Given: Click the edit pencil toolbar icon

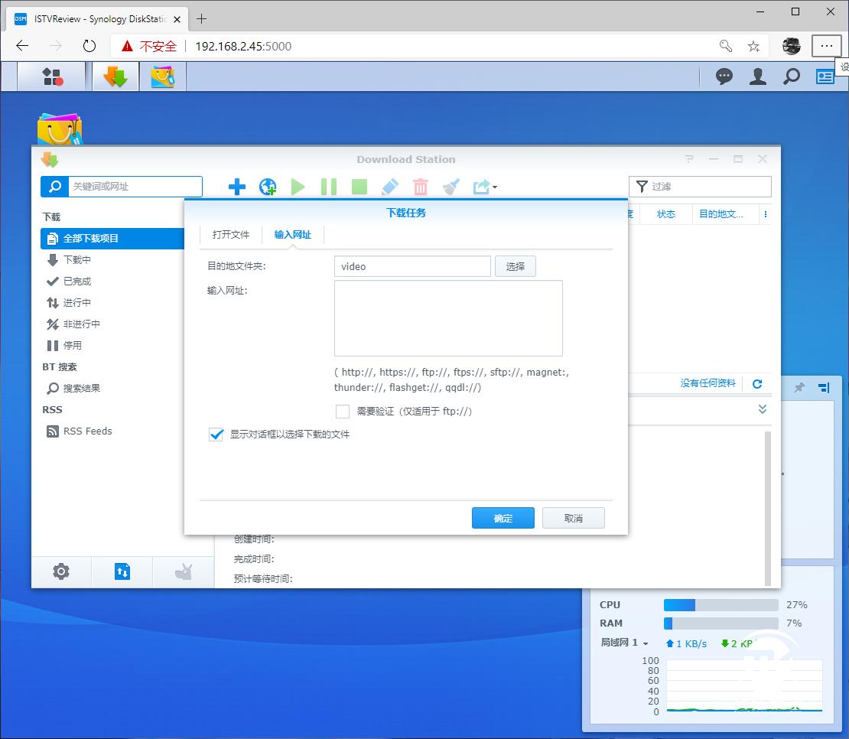Looking at the screenshot, I should [x=390, y=187].
